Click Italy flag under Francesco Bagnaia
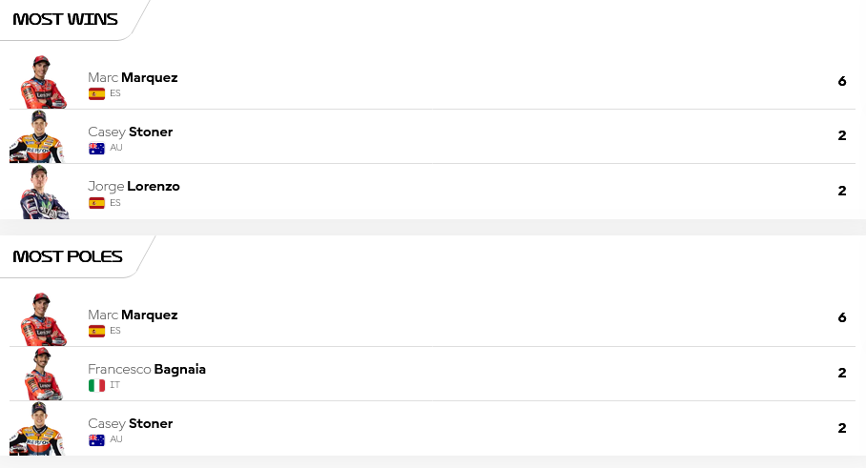The image size is (866, 468). pyautogui.click(x=96, y=385)
